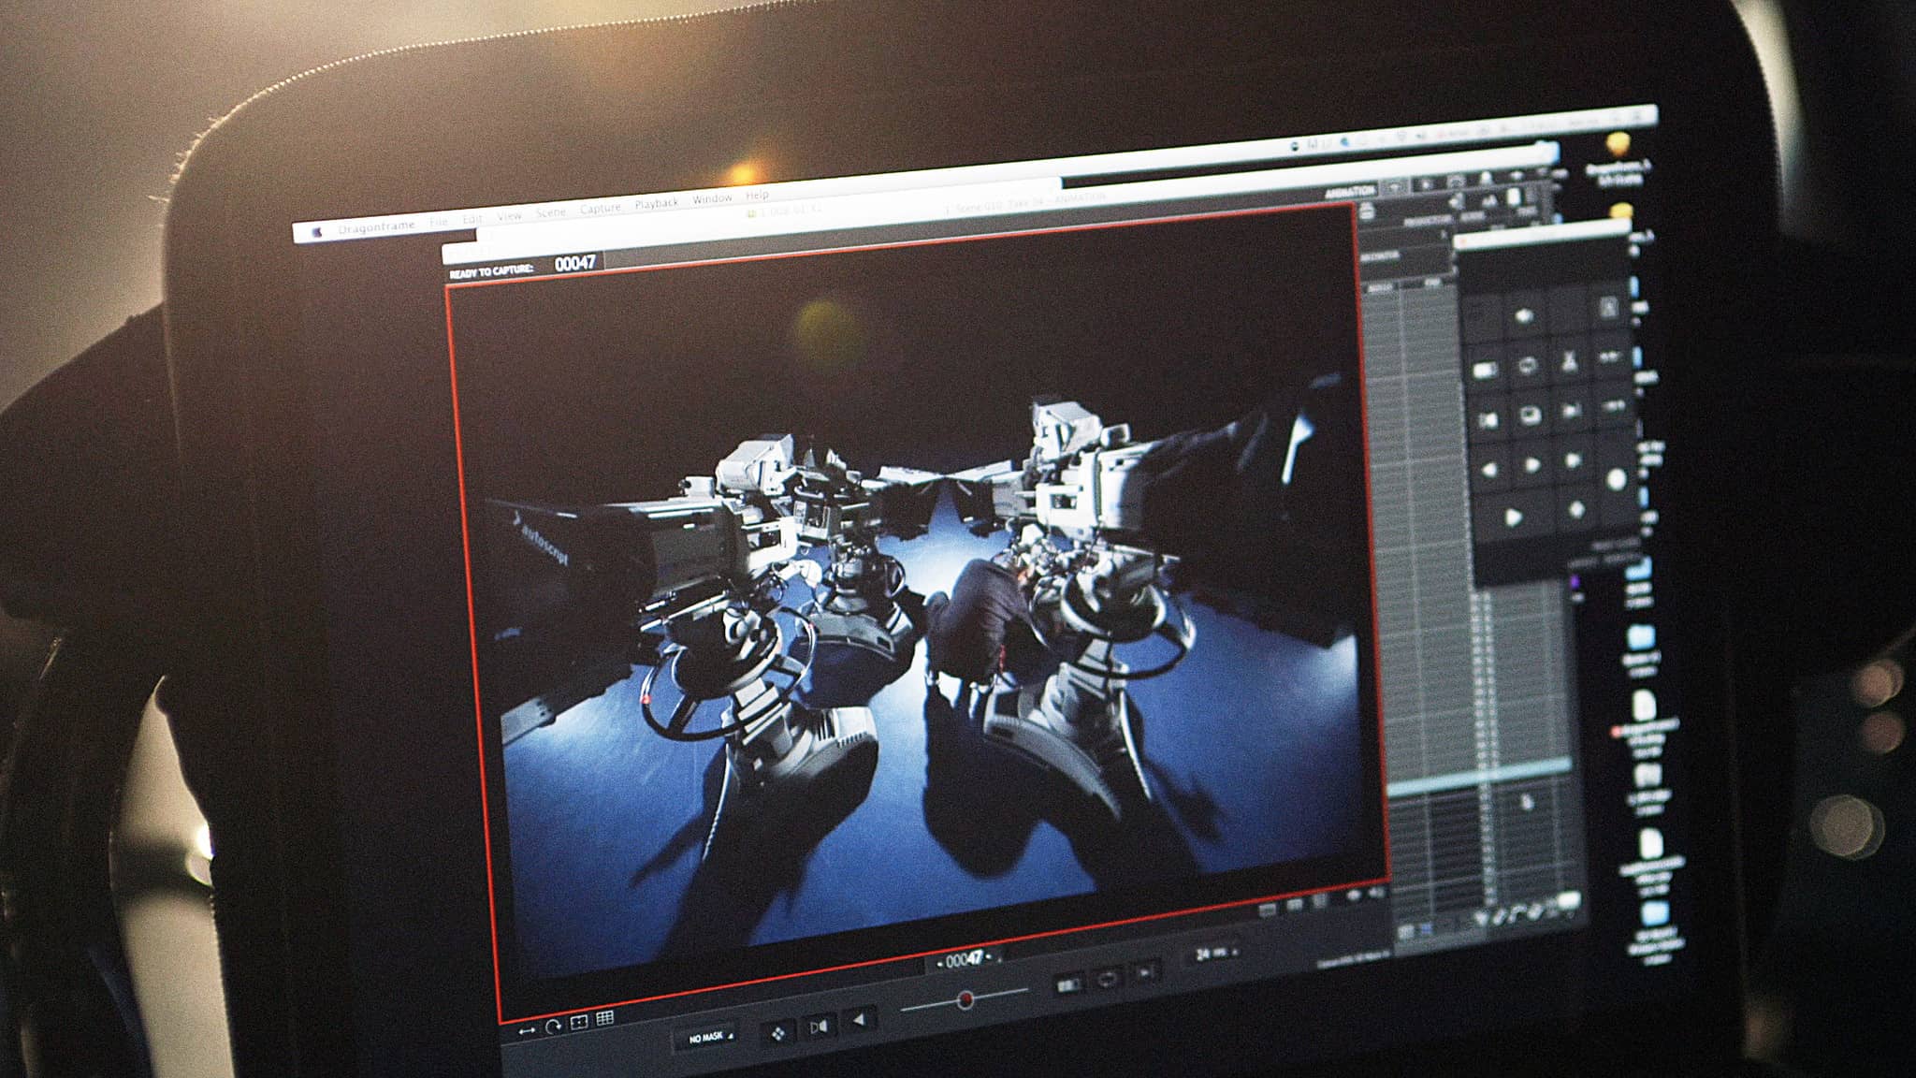This screenshot has height=1078, width=1916.
Task: Open the Scene menu
Action: coord(551,212)
